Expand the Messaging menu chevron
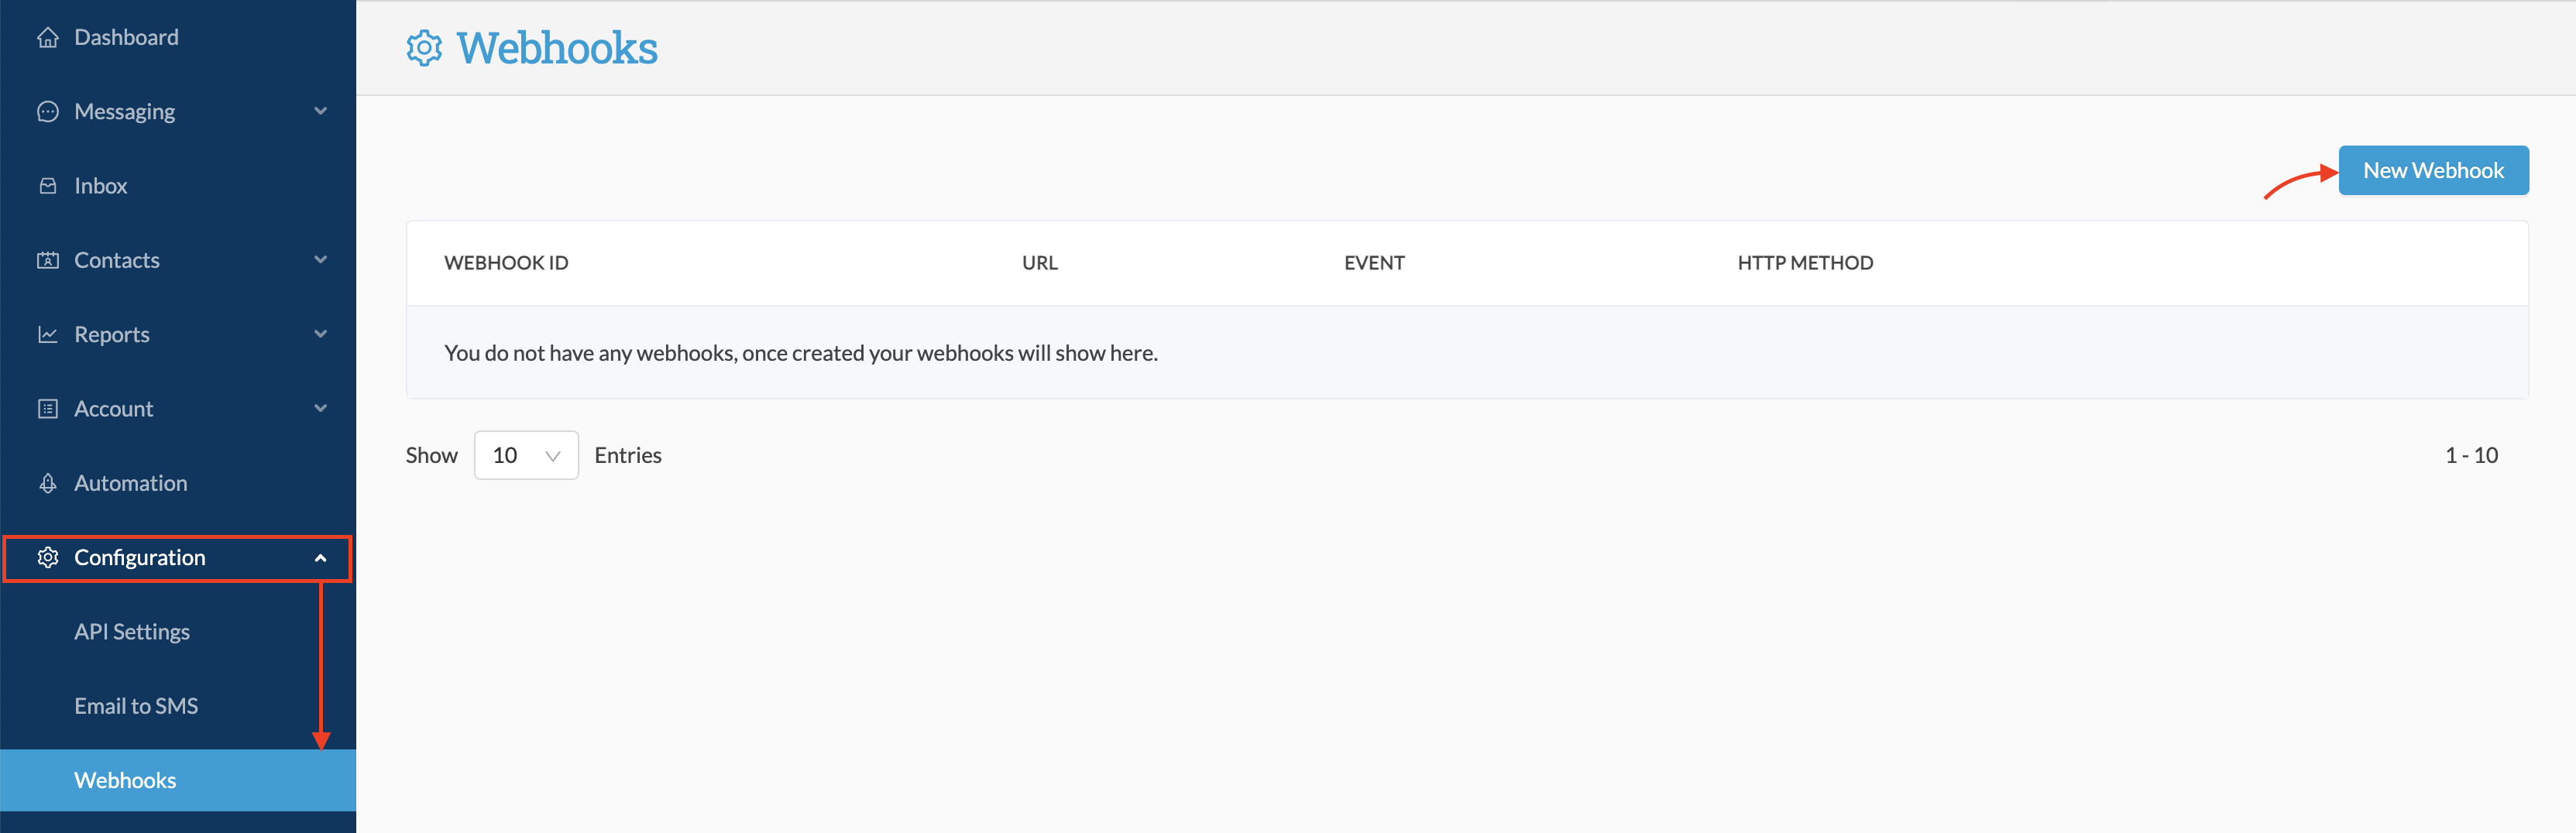Image resolution: width=2576 pixels, height=833 pixels. (321, 111)
